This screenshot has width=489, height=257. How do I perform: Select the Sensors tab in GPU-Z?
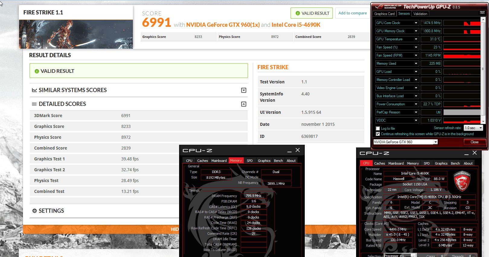tap(404, 14)
